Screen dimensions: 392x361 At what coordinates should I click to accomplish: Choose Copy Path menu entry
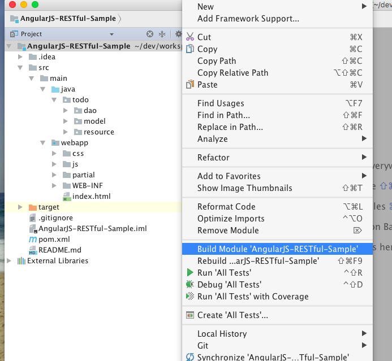click(277, 60)
